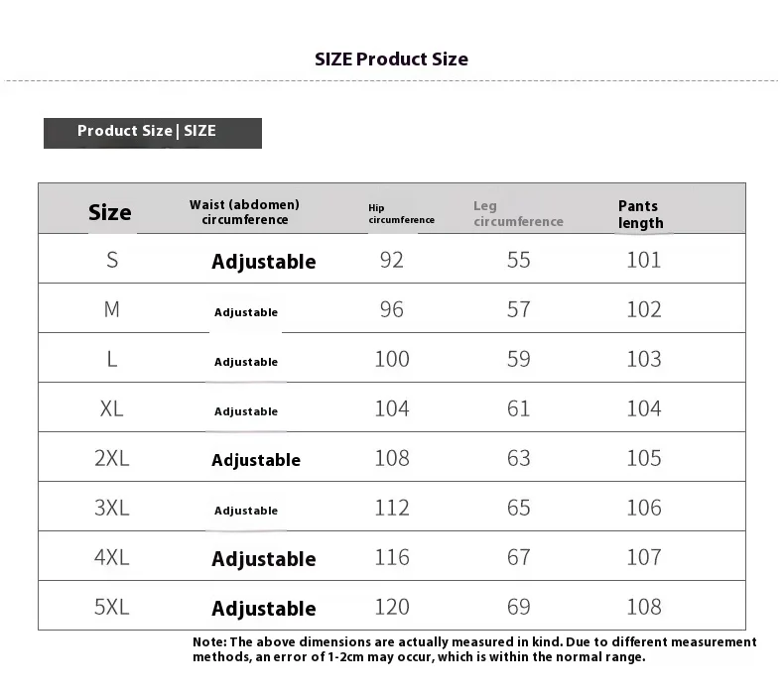Click the "Size" column header

coord(109,212)
